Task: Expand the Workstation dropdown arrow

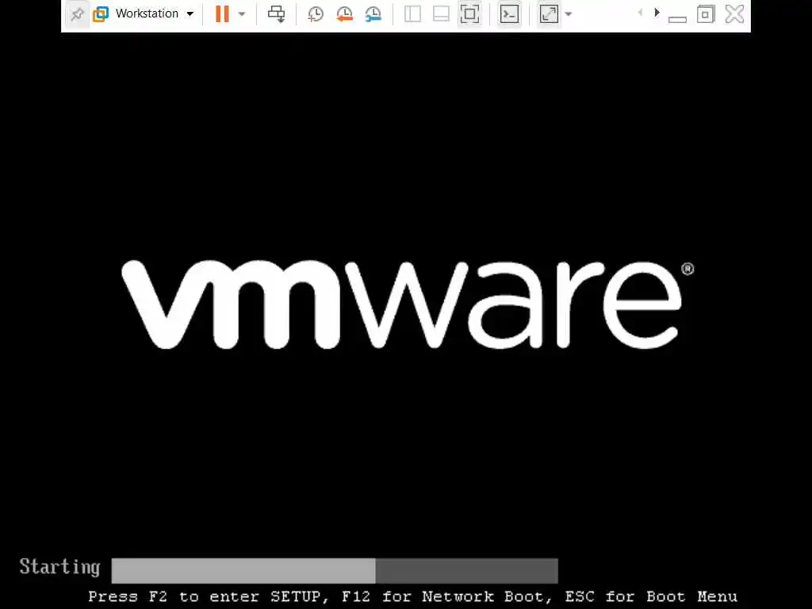Action: tap(190, 14)
